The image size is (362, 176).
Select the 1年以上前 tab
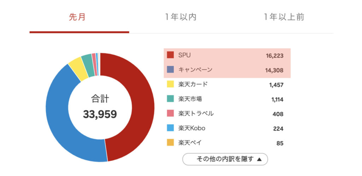point(284,17)
